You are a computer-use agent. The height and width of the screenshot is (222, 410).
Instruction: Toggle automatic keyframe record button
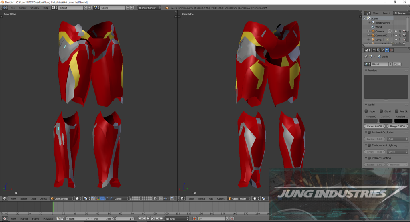pyautogui.click(x=195, y=219)
